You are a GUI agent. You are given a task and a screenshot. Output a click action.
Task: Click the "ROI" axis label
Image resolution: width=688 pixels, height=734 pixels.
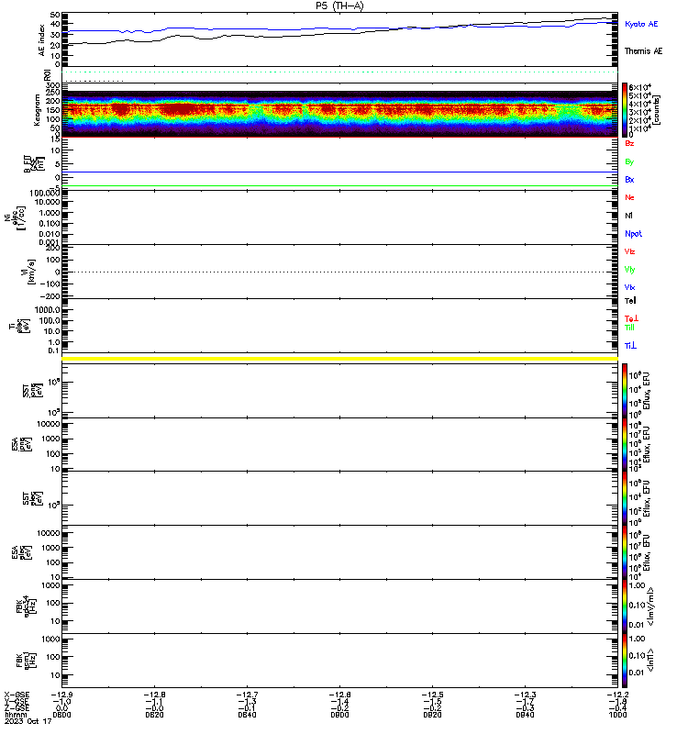48,75
